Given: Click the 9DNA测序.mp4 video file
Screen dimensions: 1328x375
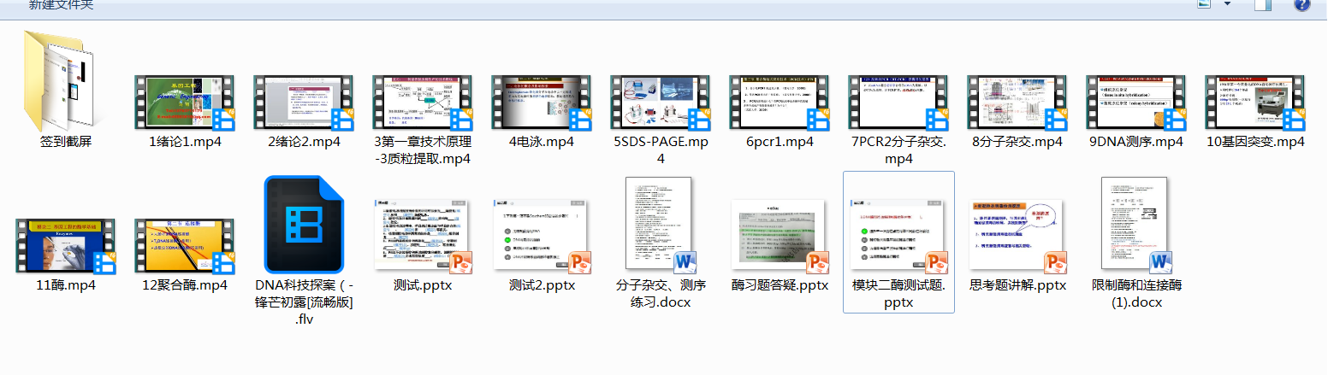Looking at the screenshot, I should click(x=1136, y=103).
